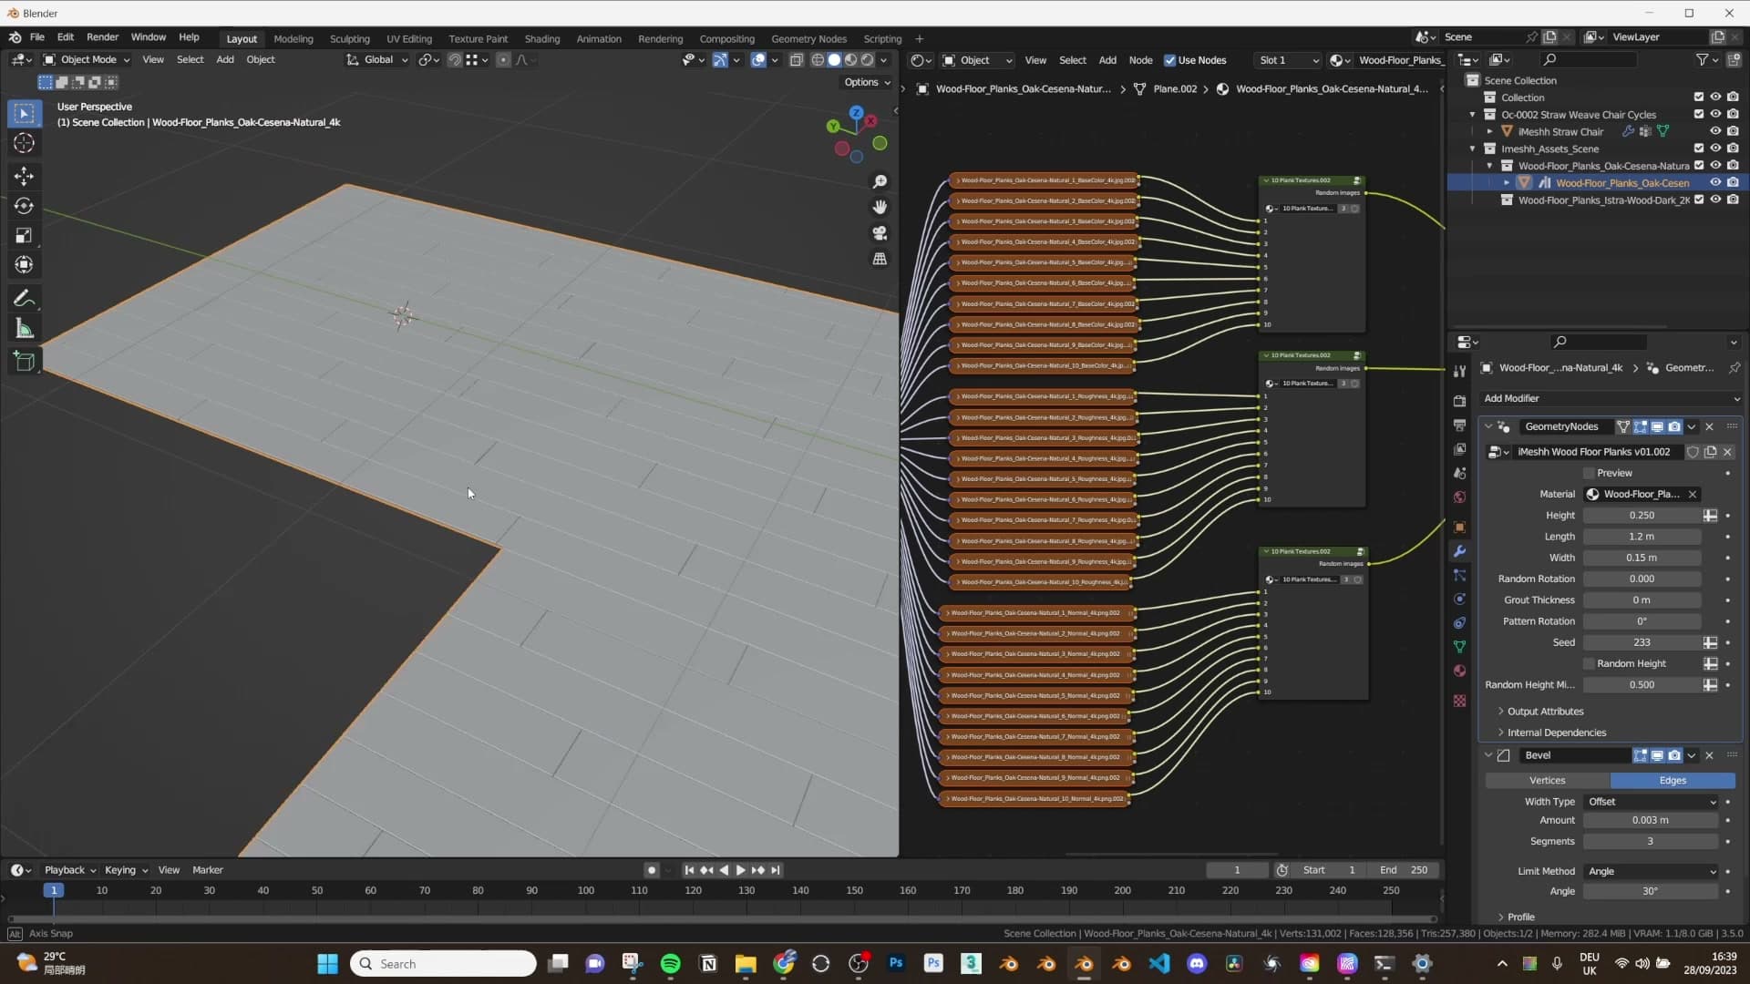
Task: Open the Global transform orientation dropdown
Action: click(x=377, y=60)
